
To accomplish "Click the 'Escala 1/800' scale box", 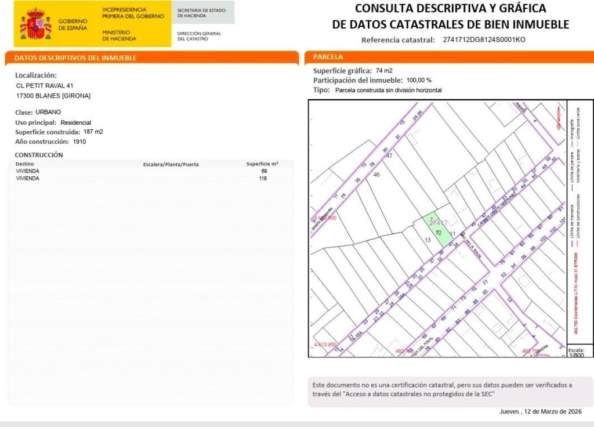I will pos(576,352).
